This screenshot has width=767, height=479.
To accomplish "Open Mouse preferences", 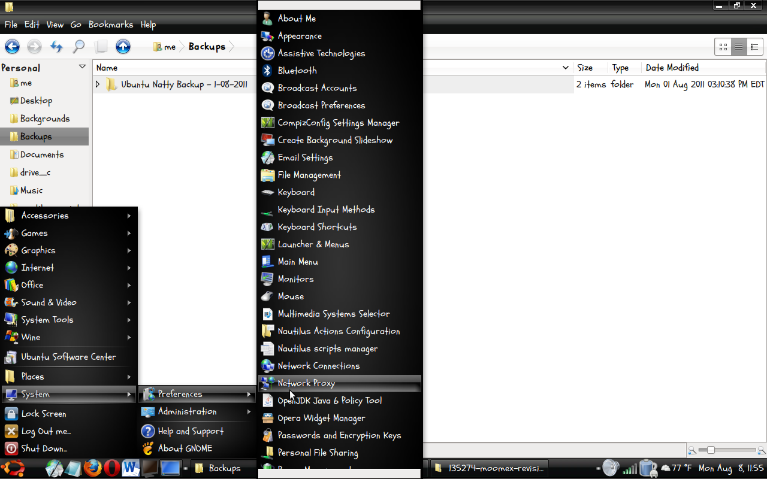I will coord(340,296).
